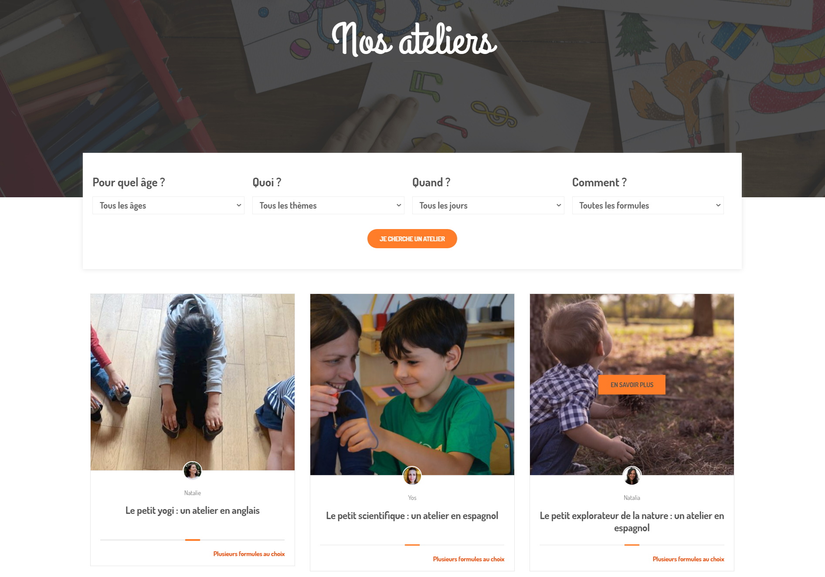Open the 'Toutes les formules' dropdown
Viewport: 825px width, 577px height.
point(648,206)
